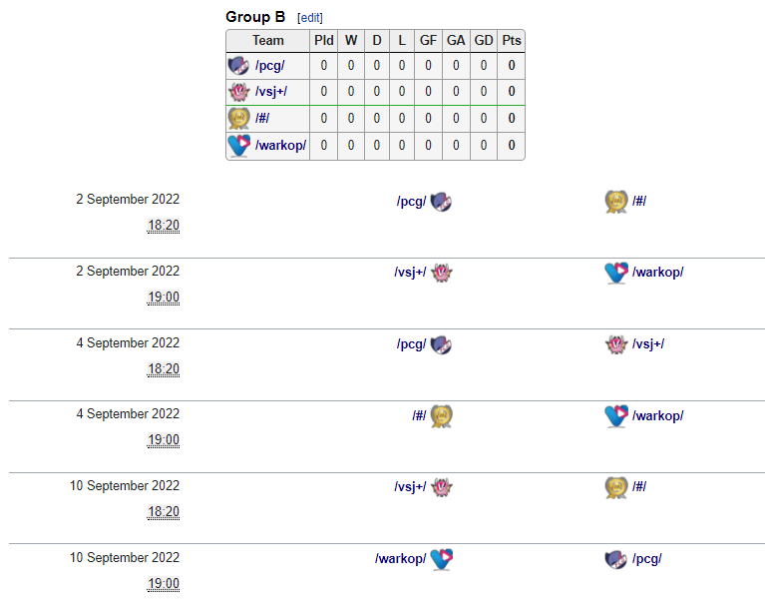Open /vsj+/ team link in standings table
This screenshot has width=765, height=613.
click(x=271, y=92)
